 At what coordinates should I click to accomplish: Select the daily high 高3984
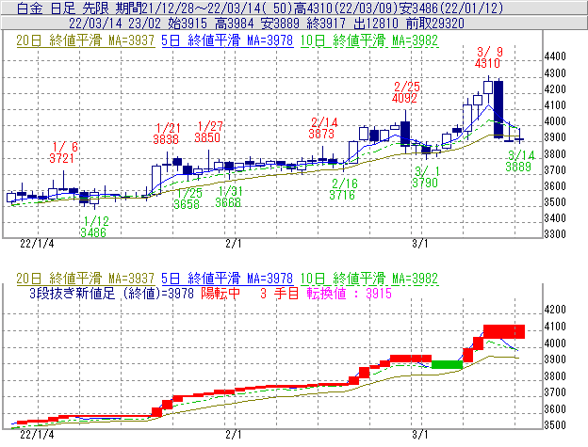point(234,24)
